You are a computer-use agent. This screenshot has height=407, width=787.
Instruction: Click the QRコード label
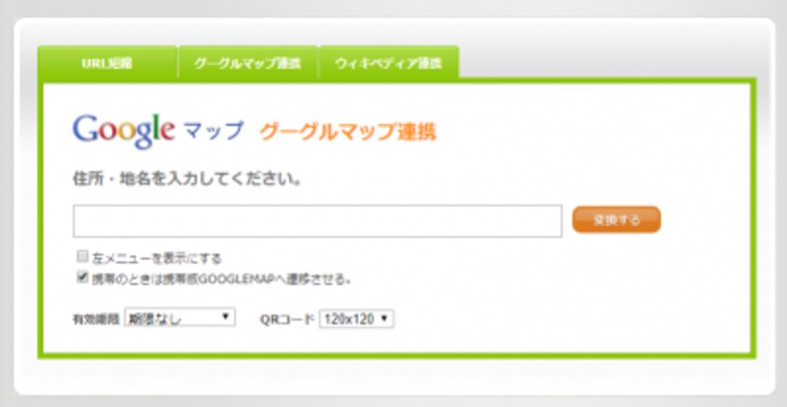(x=287, y=320)
